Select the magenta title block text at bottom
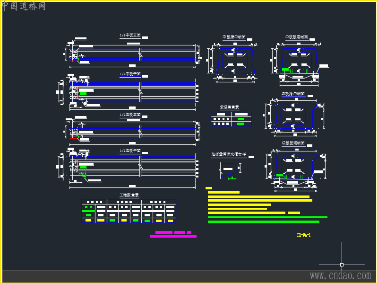 pyautogui.click(x=173, y=234)
